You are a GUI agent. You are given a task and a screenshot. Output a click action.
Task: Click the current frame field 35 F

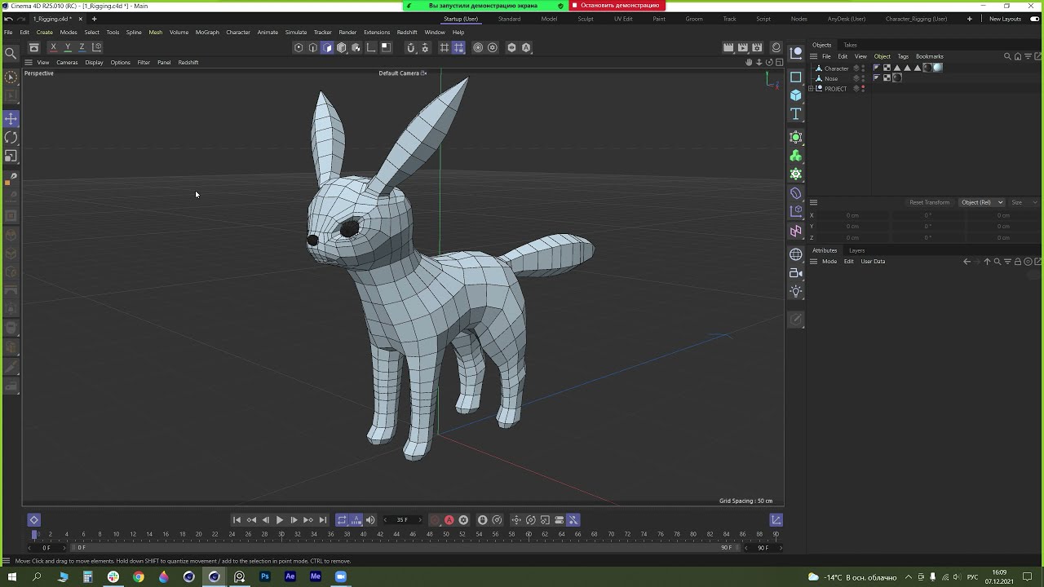pos(402,520)
